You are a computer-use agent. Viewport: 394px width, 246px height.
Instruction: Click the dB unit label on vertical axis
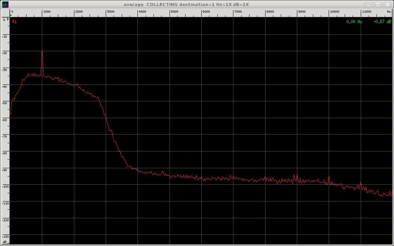5,242
